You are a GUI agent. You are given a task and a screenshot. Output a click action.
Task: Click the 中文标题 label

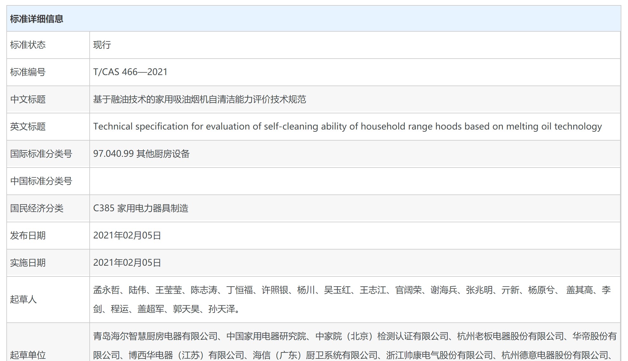coord(28,99)
